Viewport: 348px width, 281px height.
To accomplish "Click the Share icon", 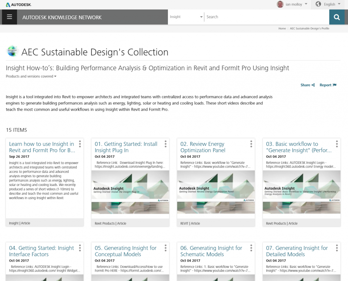I will 313,85.
